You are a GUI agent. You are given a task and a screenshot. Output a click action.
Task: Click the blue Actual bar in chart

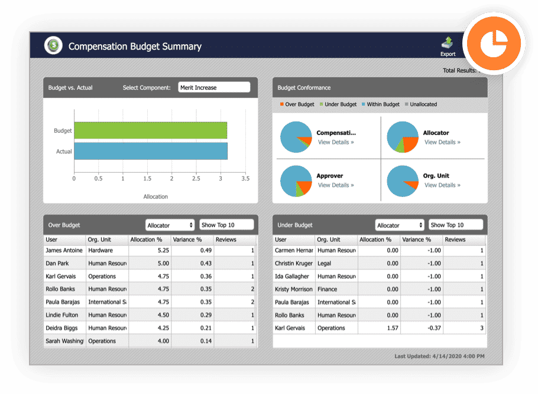(x=151, y=152)
